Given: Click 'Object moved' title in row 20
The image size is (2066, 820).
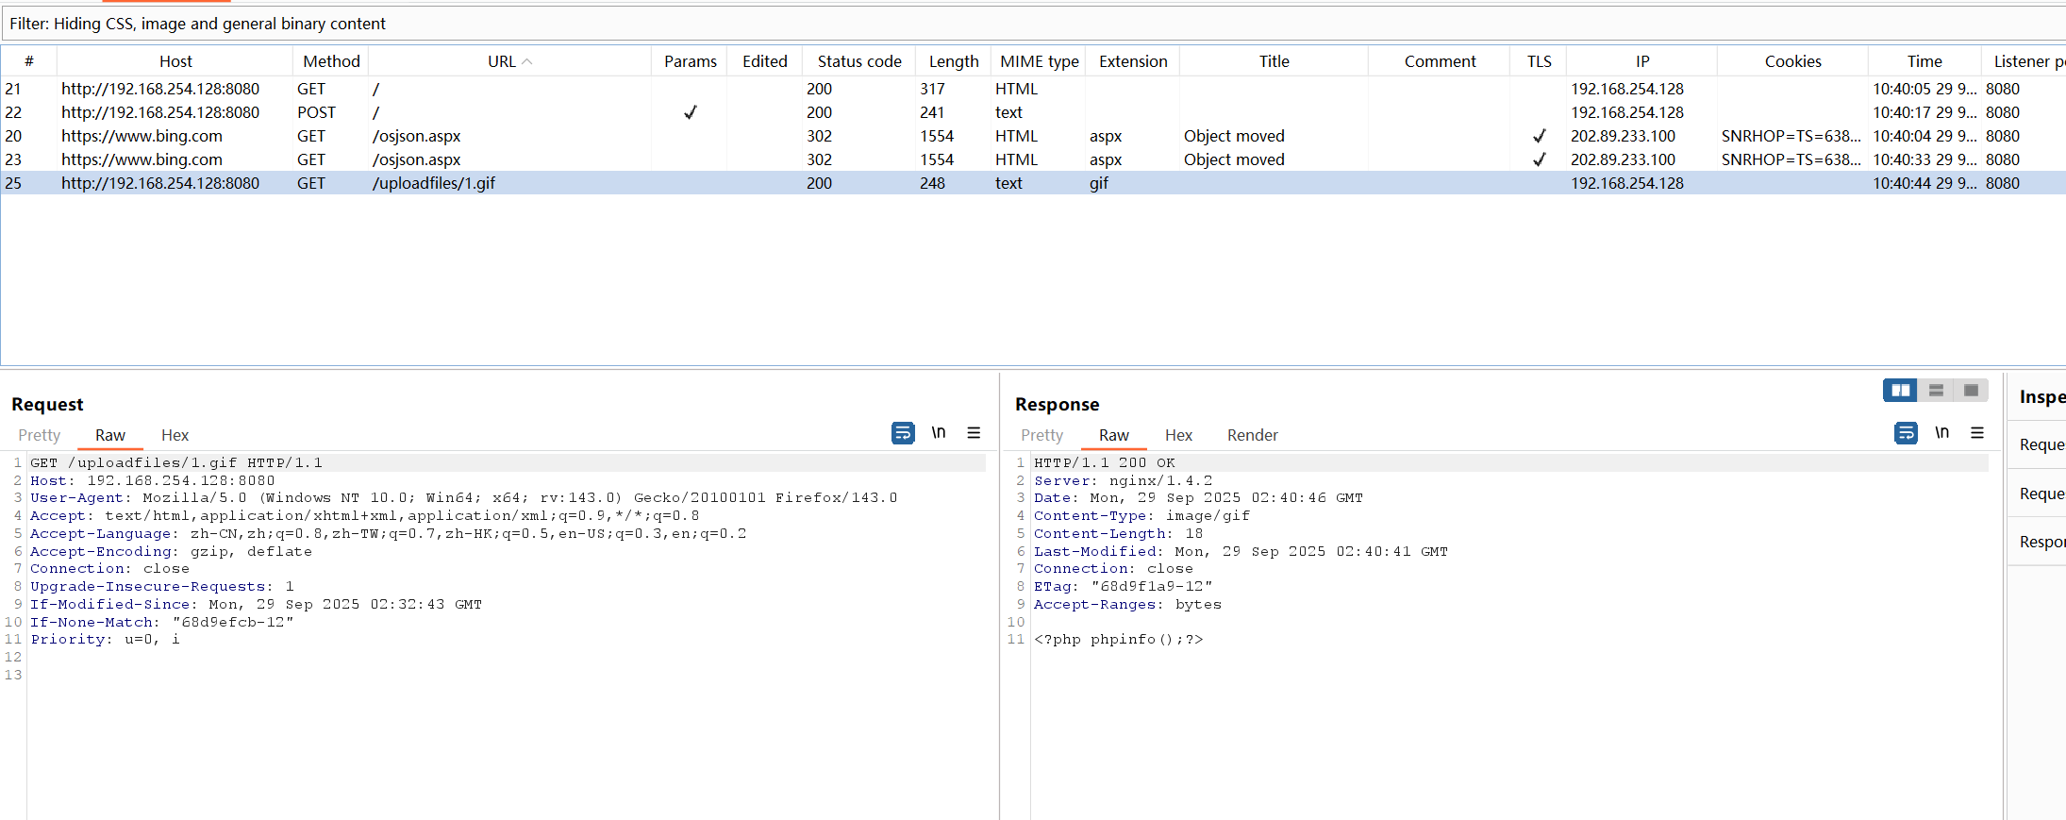Looking at the screenshot, I should [x=1234, y=136].
